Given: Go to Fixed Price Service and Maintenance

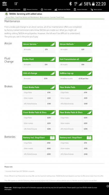Looking at the screenshot, I should pyautogui.click(x=27, y=17).
